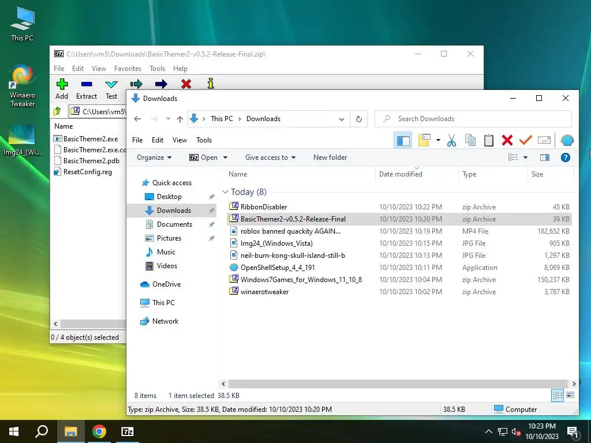Click the Test button in 7-Zip toolbar
The width and height of the screenshot is (591, 443).
pos(111,89)
